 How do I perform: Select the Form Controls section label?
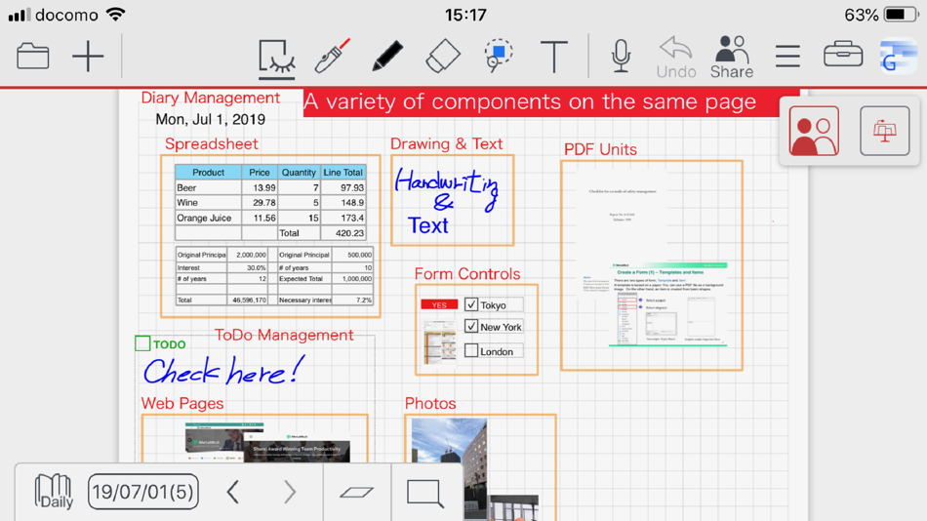click(467, 274)
